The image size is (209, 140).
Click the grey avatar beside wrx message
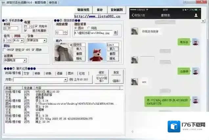[134, 82]
